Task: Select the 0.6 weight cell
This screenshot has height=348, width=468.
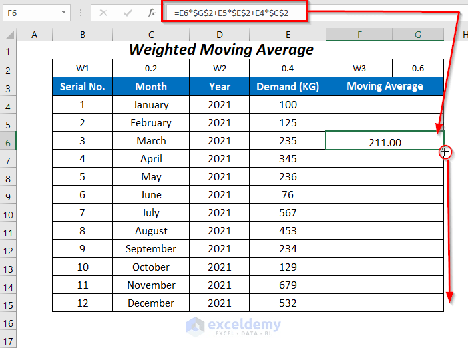Action: [x=418, y=68]
